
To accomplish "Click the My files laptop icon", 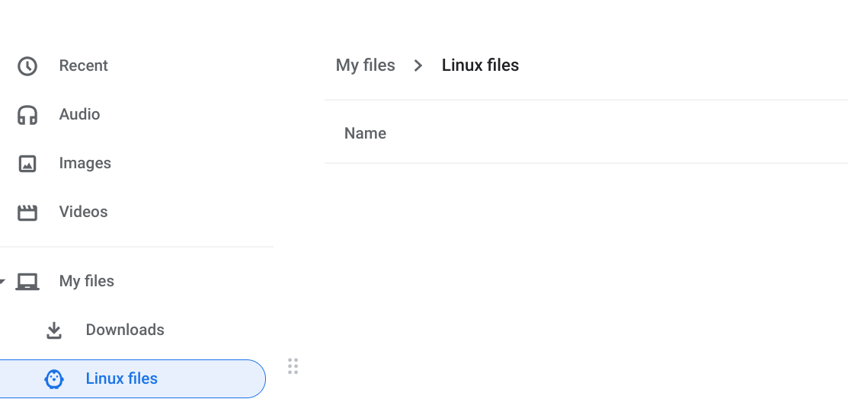I will 27,282.
